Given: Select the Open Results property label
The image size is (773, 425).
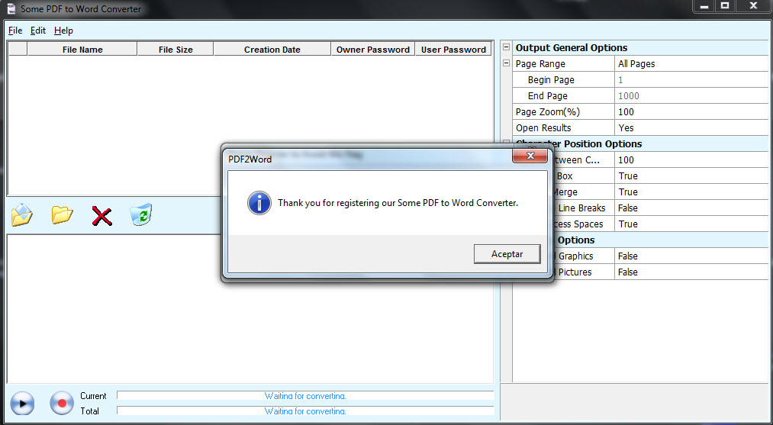Looking at the screenshot, I should [543, 127].
